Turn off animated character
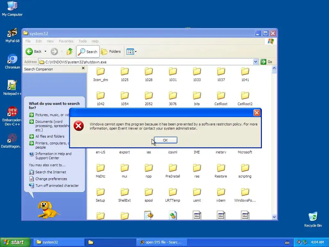Viewport: 329px width, 247px height. pos(54,186)
